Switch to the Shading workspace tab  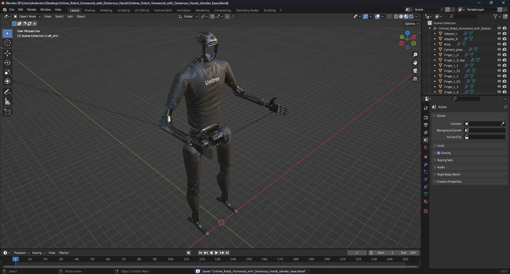[90, 10]
